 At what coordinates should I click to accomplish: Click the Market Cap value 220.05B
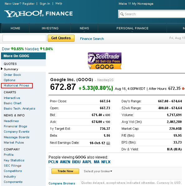[x=175, y=129]
